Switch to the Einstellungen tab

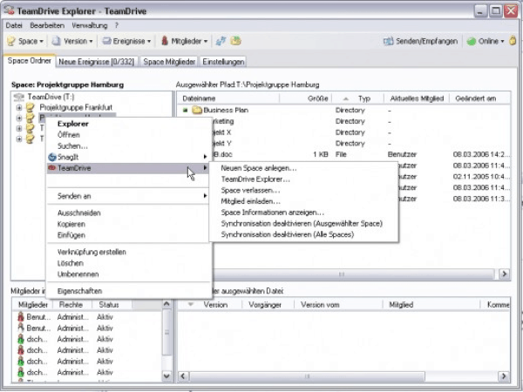[223, 62]
